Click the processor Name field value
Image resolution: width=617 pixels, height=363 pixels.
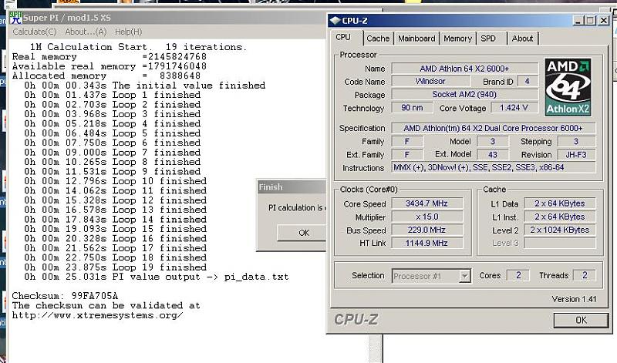point(464,69)
